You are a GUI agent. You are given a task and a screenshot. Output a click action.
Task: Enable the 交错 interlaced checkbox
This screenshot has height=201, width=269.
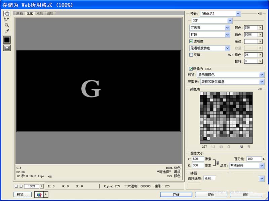pyautogui.click(x=191, y=55)
